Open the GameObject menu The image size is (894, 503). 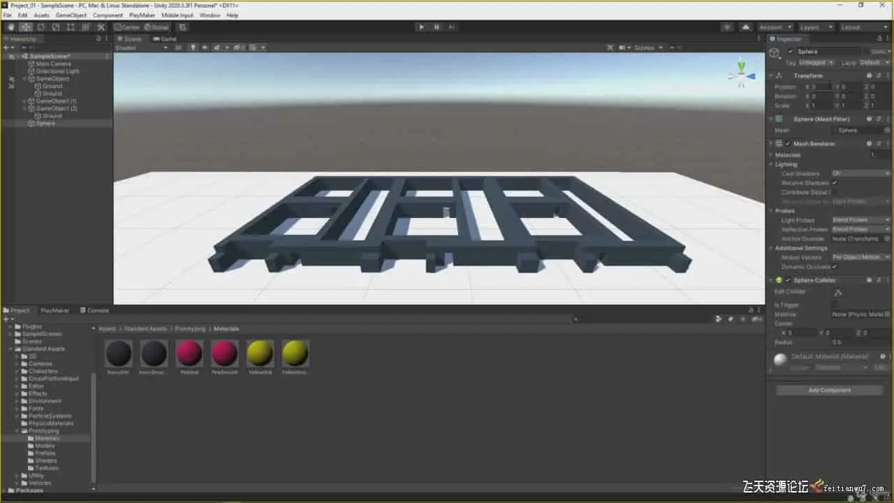(71, 15)
